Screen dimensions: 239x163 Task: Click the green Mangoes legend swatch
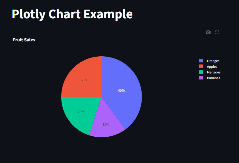(201, 72)
